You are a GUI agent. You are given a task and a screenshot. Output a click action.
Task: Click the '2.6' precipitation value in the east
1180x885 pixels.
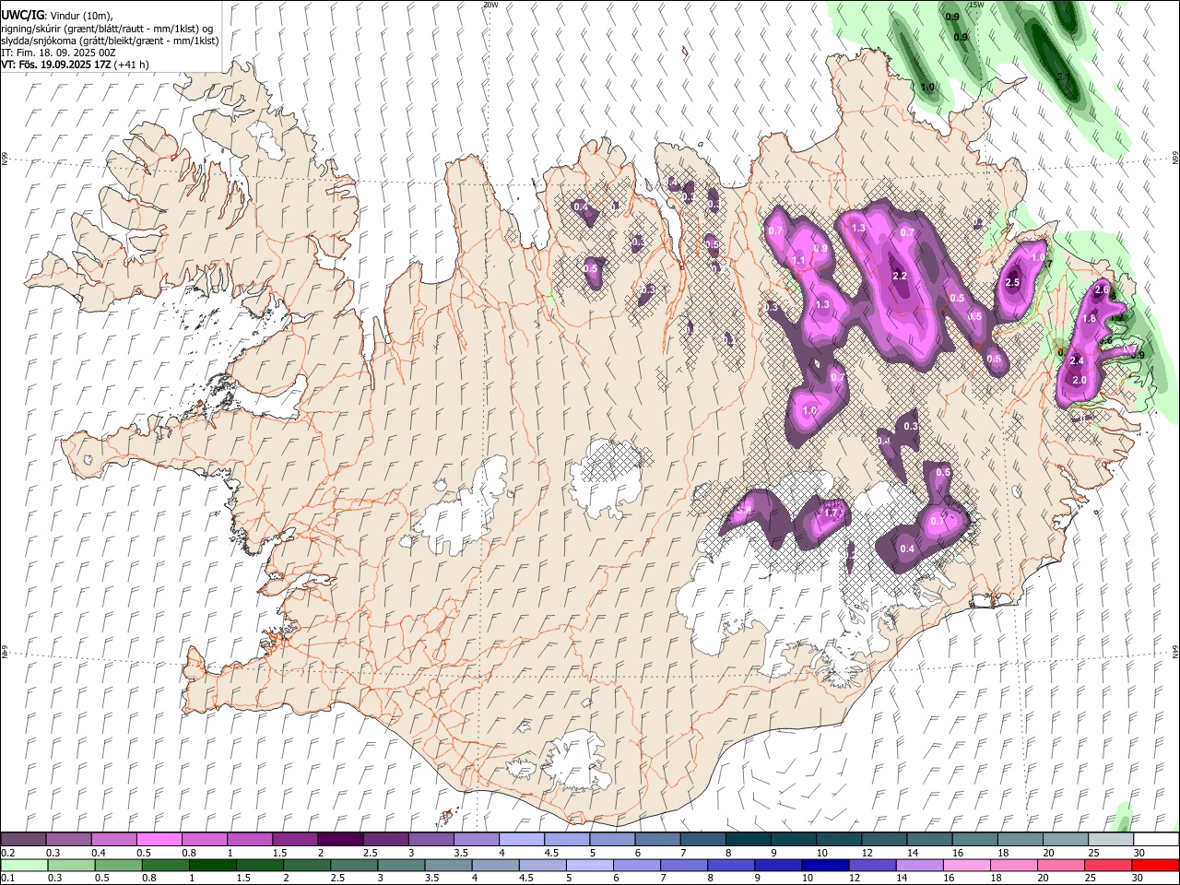pos(1101,290)
